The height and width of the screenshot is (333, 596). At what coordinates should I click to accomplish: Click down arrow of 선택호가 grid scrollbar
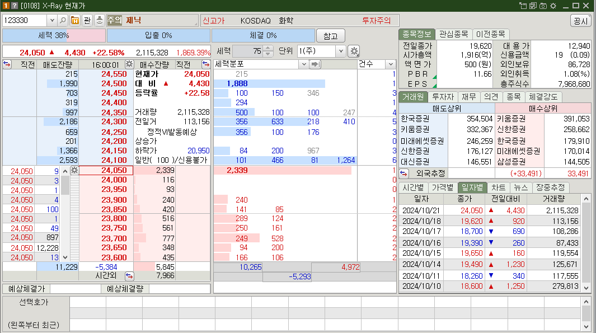(586, 326)
